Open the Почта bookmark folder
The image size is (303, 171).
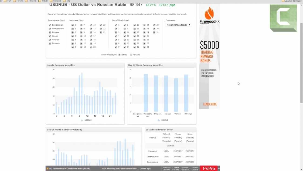point(18,1)
